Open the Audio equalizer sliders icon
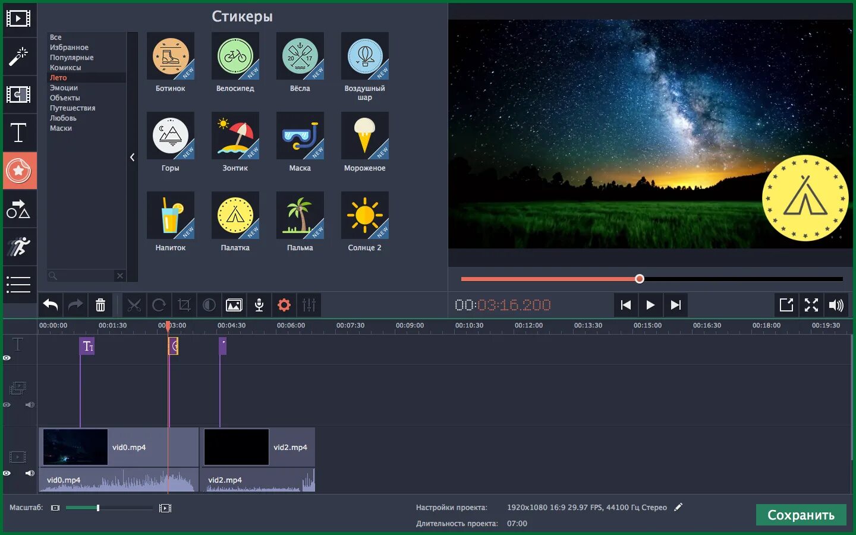 tap(309, 306)
